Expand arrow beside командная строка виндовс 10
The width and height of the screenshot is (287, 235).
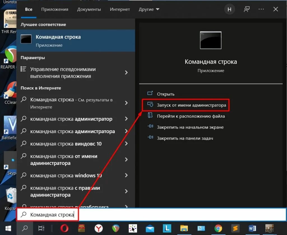pos(126,143)
